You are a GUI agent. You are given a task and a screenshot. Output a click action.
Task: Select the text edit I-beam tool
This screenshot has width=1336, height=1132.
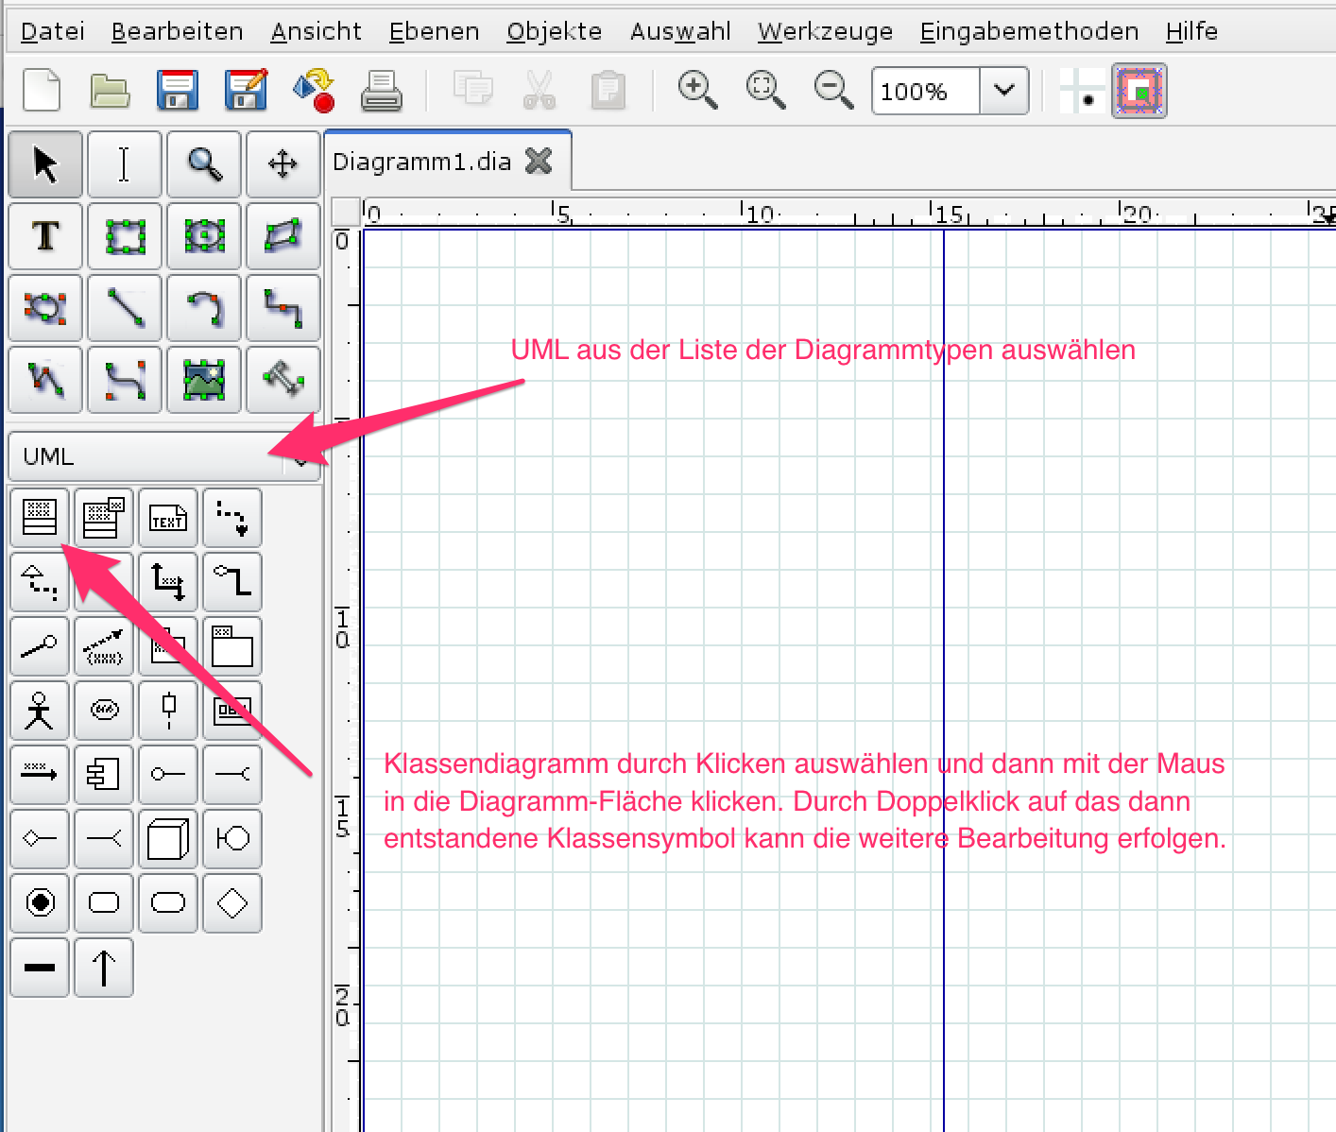pos(125,164)
